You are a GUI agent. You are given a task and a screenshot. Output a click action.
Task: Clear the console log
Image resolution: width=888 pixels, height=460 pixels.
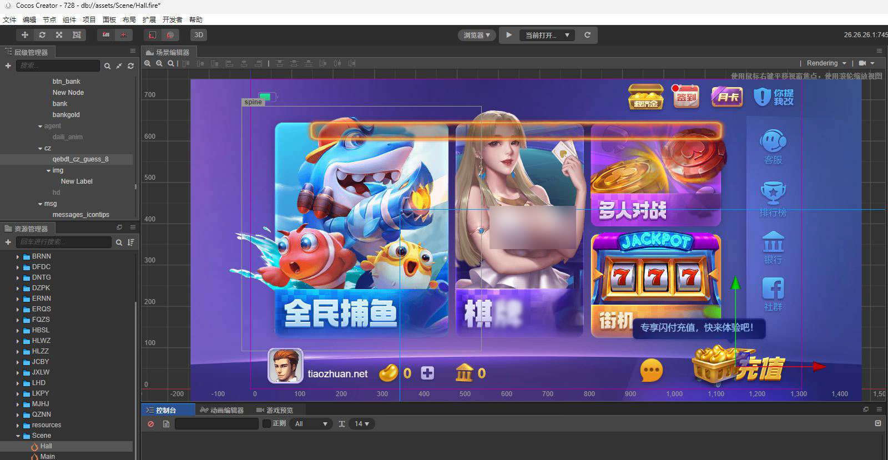coord(151,424)
